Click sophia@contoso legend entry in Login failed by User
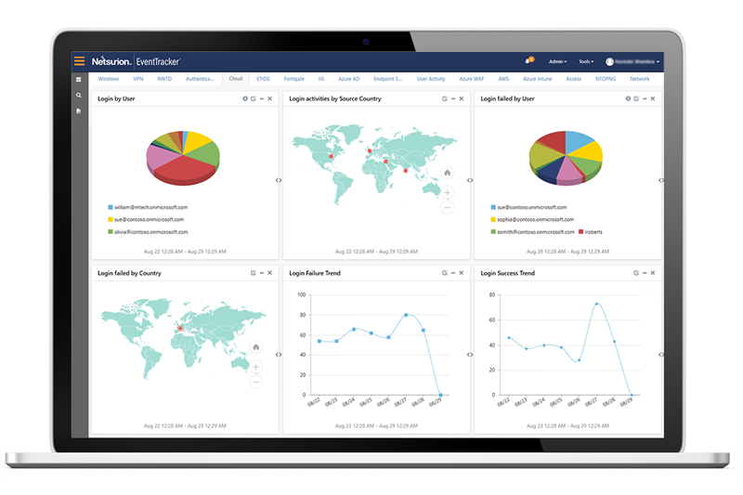Image resolution: width=743 pixels, height=495 pixels. click(x=532, y=219)
